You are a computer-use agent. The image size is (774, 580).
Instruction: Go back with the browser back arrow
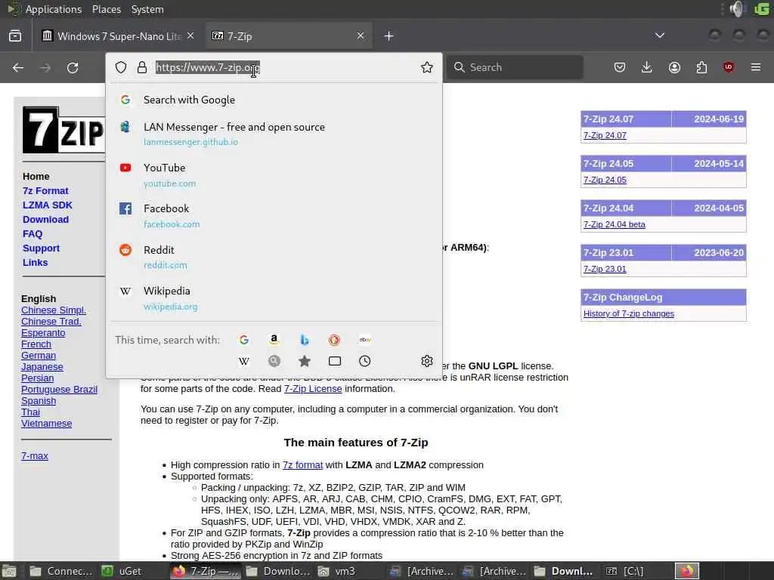(18, 67)
